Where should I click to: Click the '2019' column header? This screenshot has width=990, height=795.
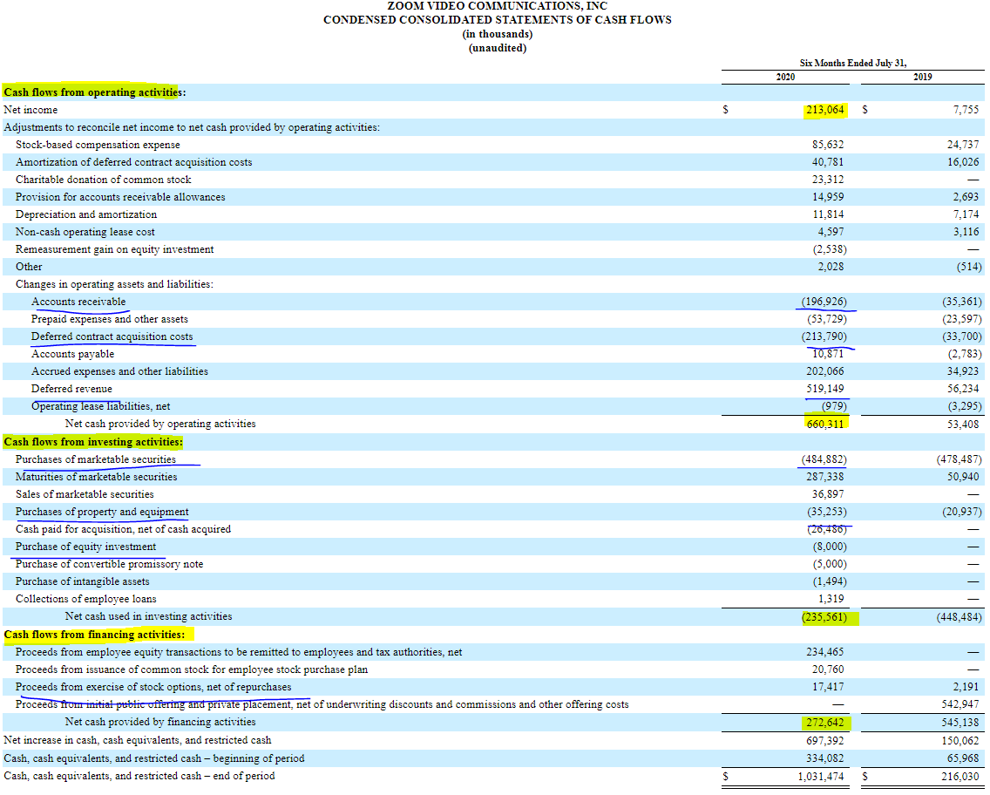[922, 77]
